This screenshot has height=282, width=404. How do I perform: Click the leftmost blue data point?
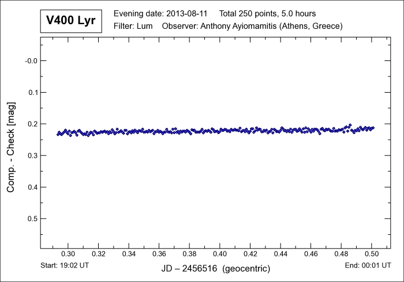point(58,134)
